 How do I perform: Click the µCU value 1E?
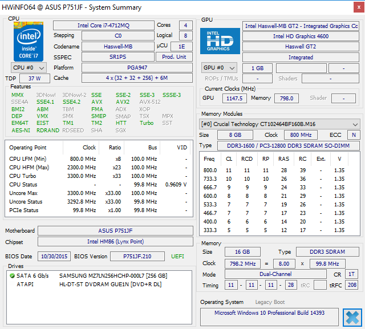click(181, 47)
